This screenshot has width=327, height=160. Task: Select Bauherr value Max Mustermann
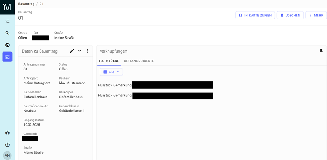coord(72,83)
